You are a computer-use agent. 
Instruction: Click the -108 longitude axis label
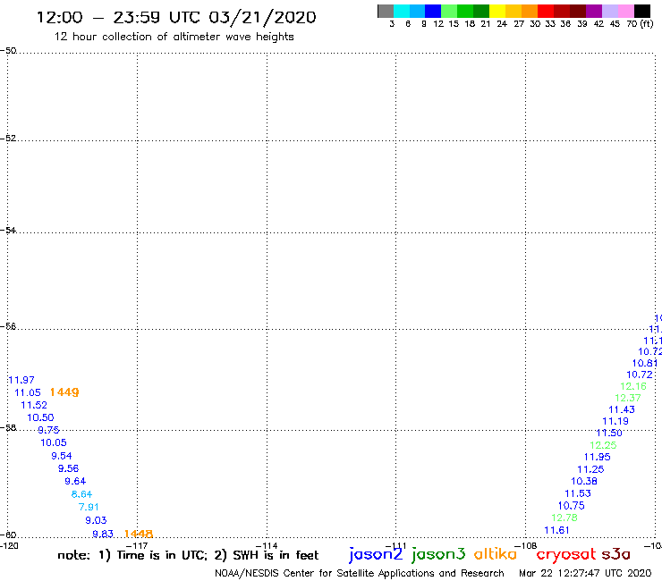click(x=526, y=545)
